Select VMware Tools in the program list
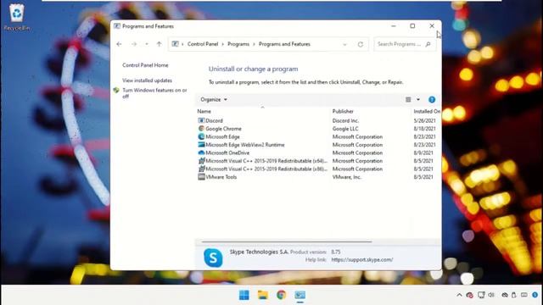The width and height of the screenshot is (543, 305). [221, 177]
